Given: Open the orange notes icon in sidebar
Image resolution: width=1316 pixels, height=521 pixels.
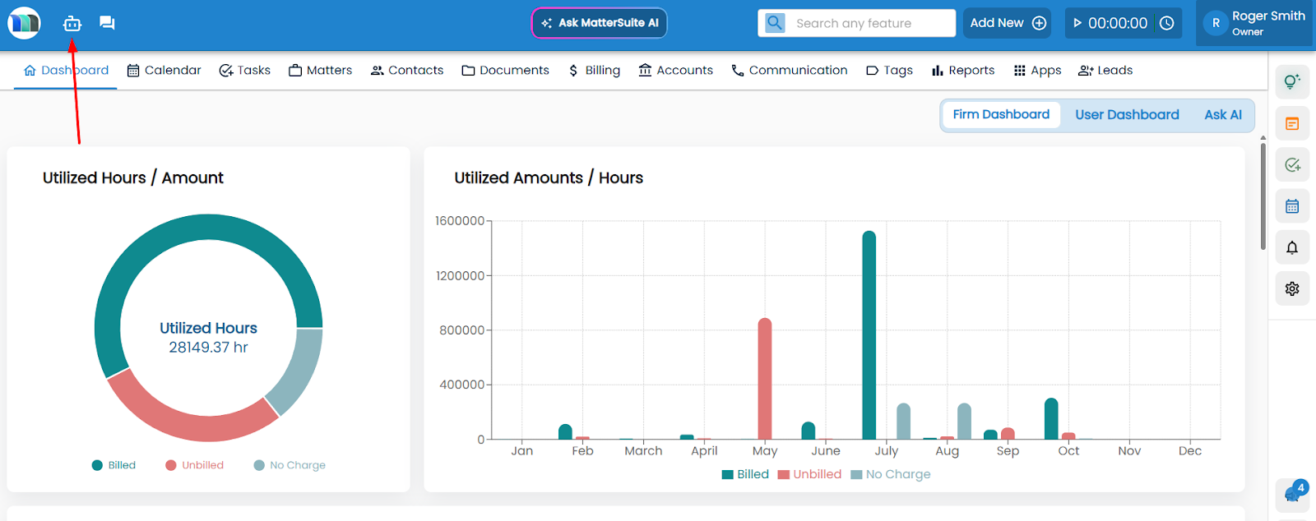Looking at the screenshot, I should point(1292,123).
